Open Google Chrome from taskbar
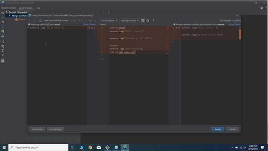Viewport: 268px width, 151px height. [x=90, y=147]
